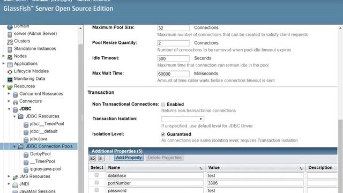This screenshot has width=343, height=193.
Task: Click the Applications icon
Action: [10, 64]
